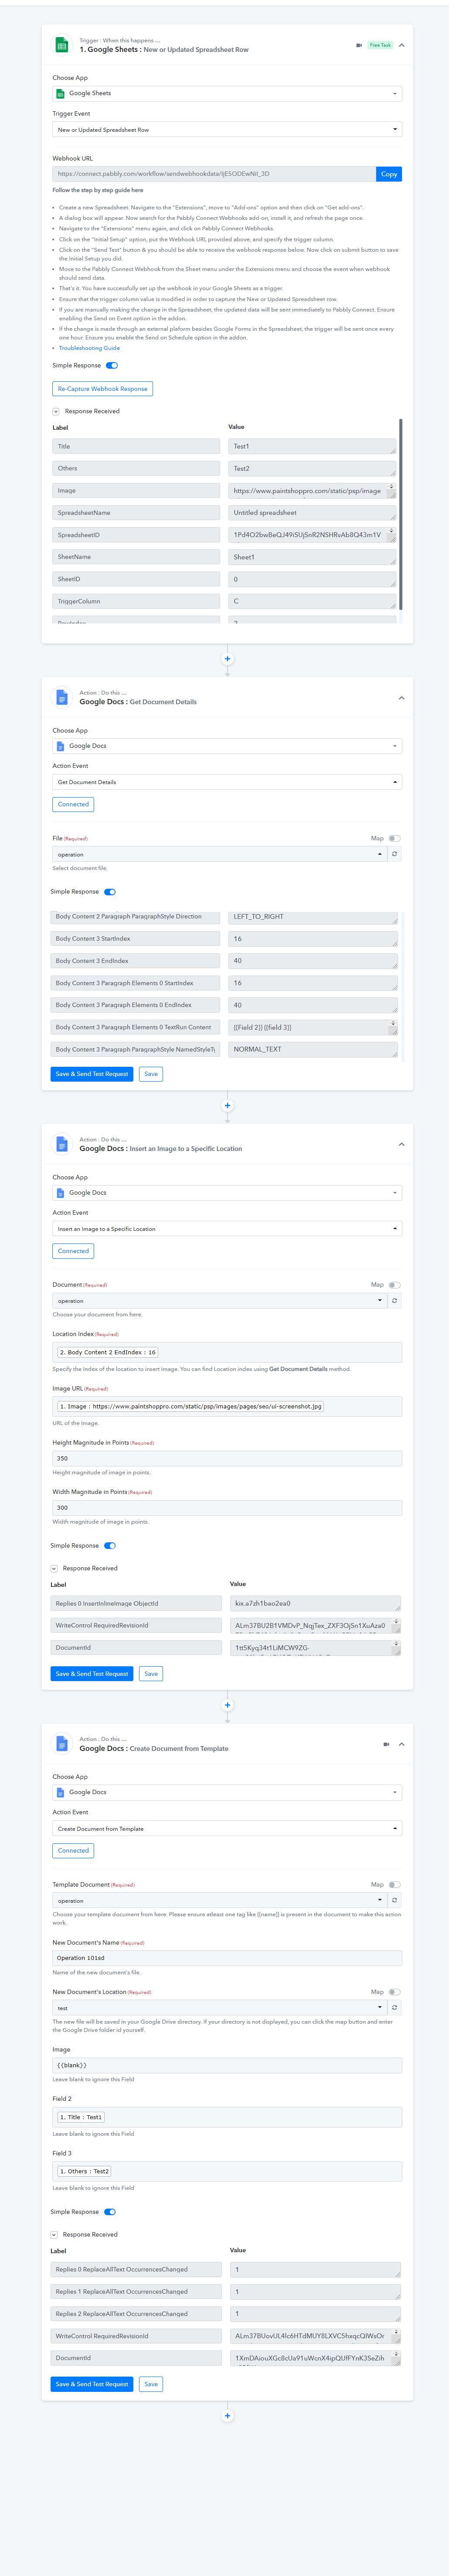Copy the webhook URL
The height and width of the screenshot is (2576, 449).
point(389,174)
